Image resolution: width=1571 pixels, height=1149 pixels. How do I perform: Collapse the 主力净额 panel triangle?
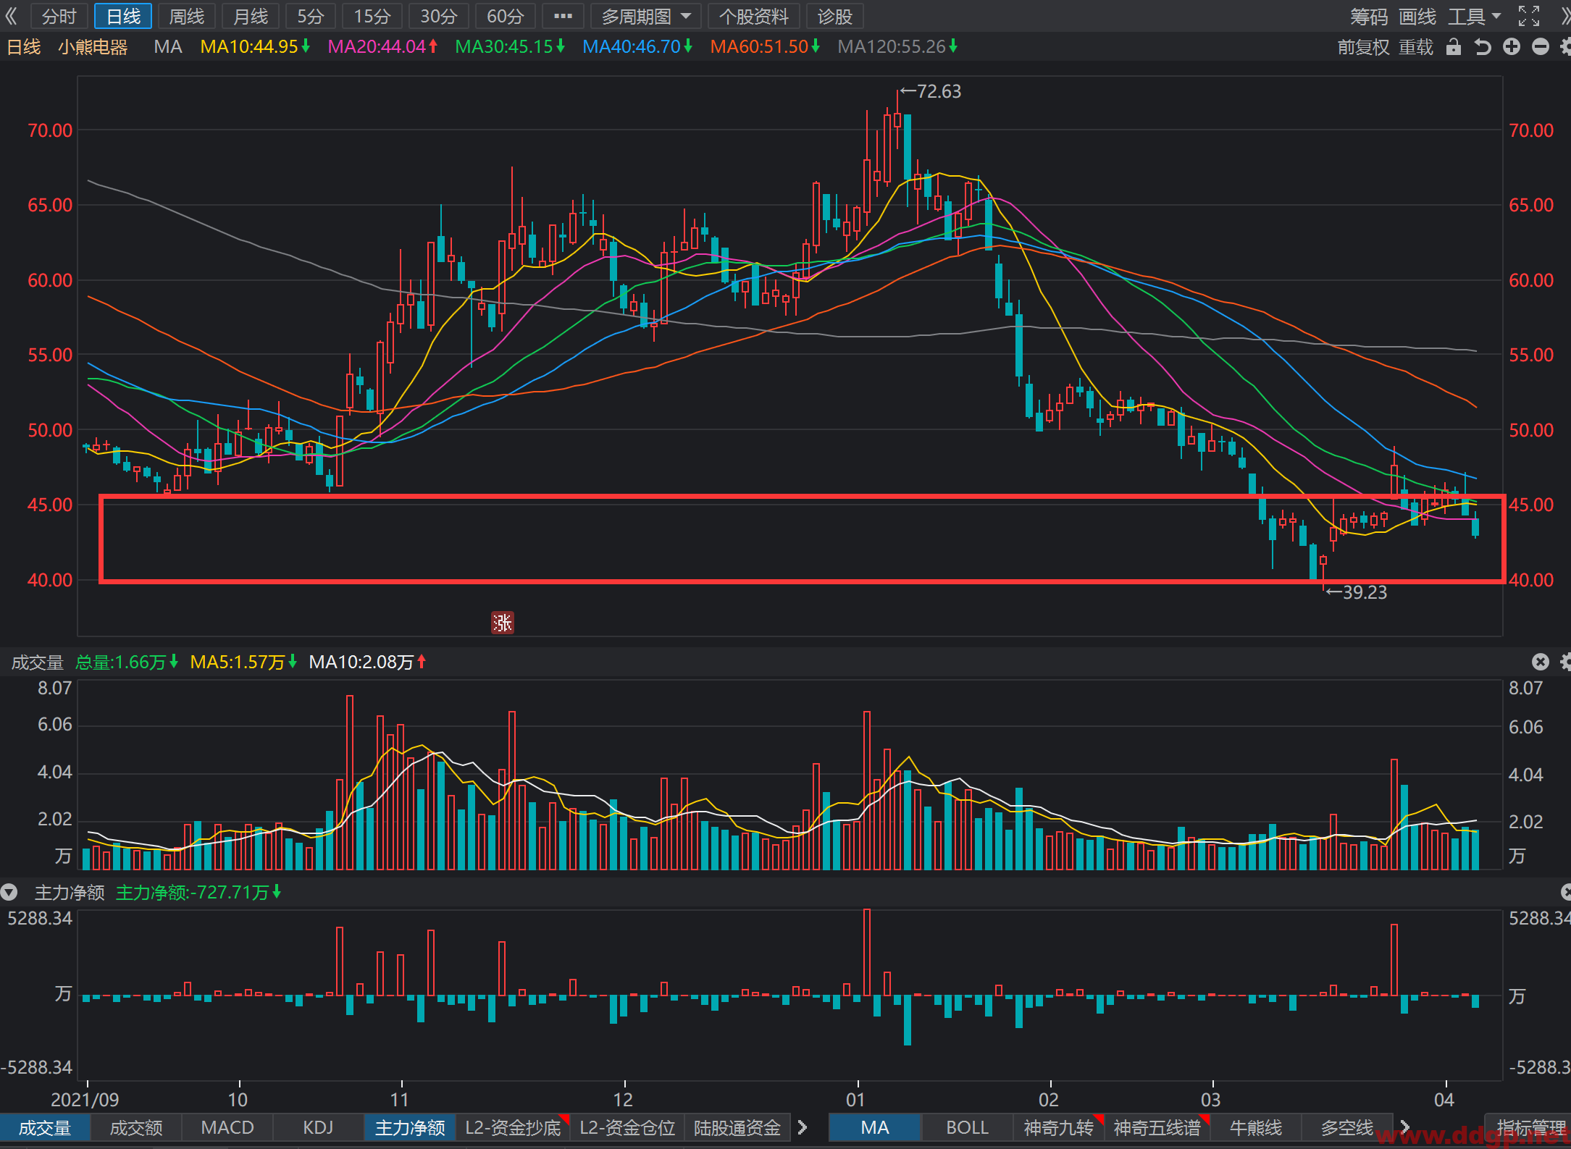pos(9,892)
